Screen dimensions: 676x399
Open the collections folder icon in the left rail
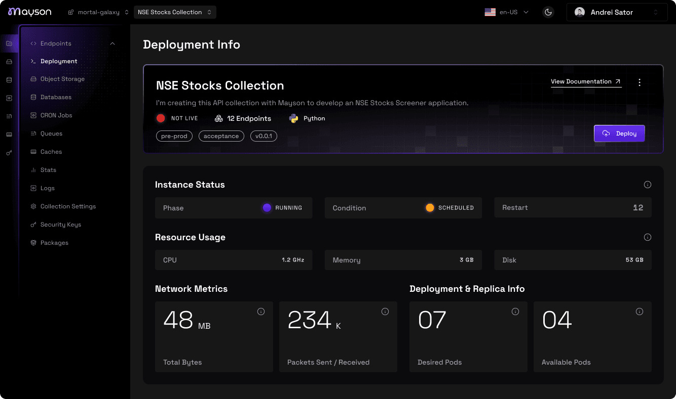[x=9, y=43]
